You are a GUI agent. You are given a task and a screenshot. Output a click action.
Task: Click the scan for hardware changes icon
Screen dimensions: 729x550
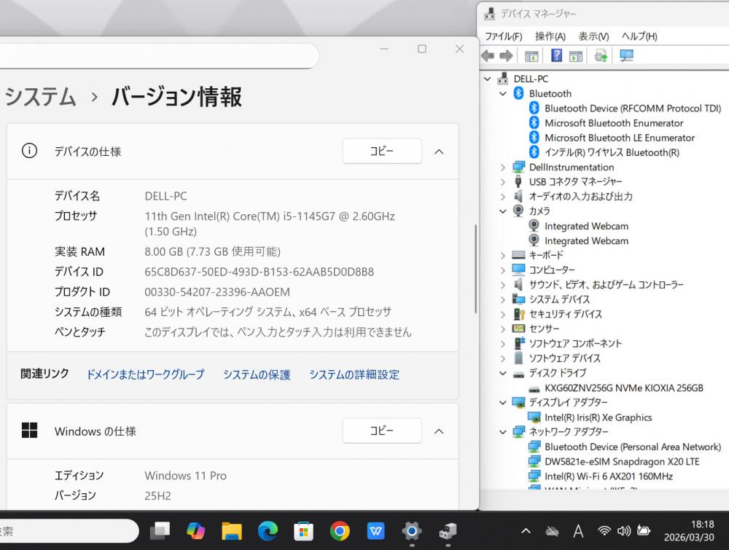(x=626, y=56)
